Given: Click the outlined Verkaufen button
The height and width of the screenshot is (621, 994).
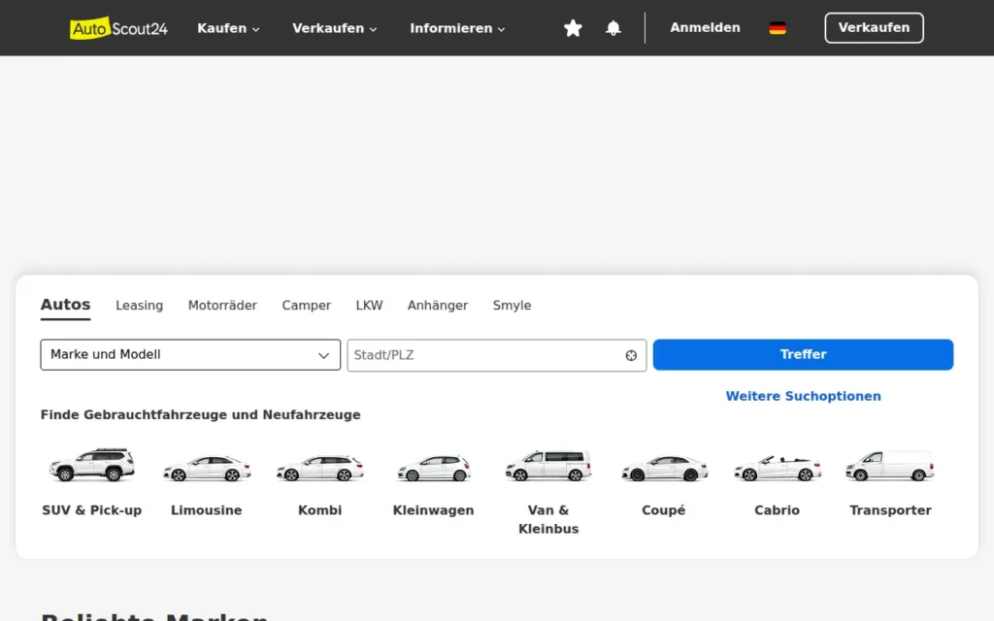Looking at the screenshot, I should [x=874, y=28].
